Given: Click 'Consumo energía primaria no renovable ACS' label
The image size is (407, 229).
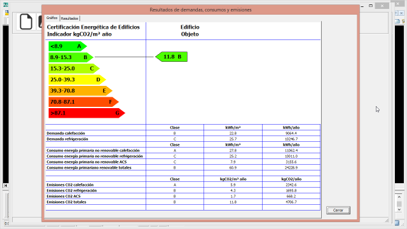Looking at the screenshot, I should [x=86, y=162].
